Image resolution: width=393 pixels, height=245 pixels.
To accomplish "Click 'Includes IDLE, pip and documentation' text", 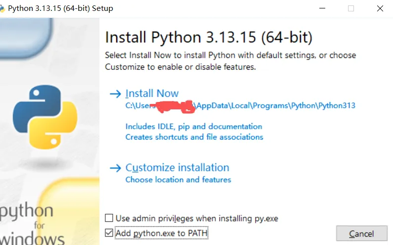I will coord(194,127).
